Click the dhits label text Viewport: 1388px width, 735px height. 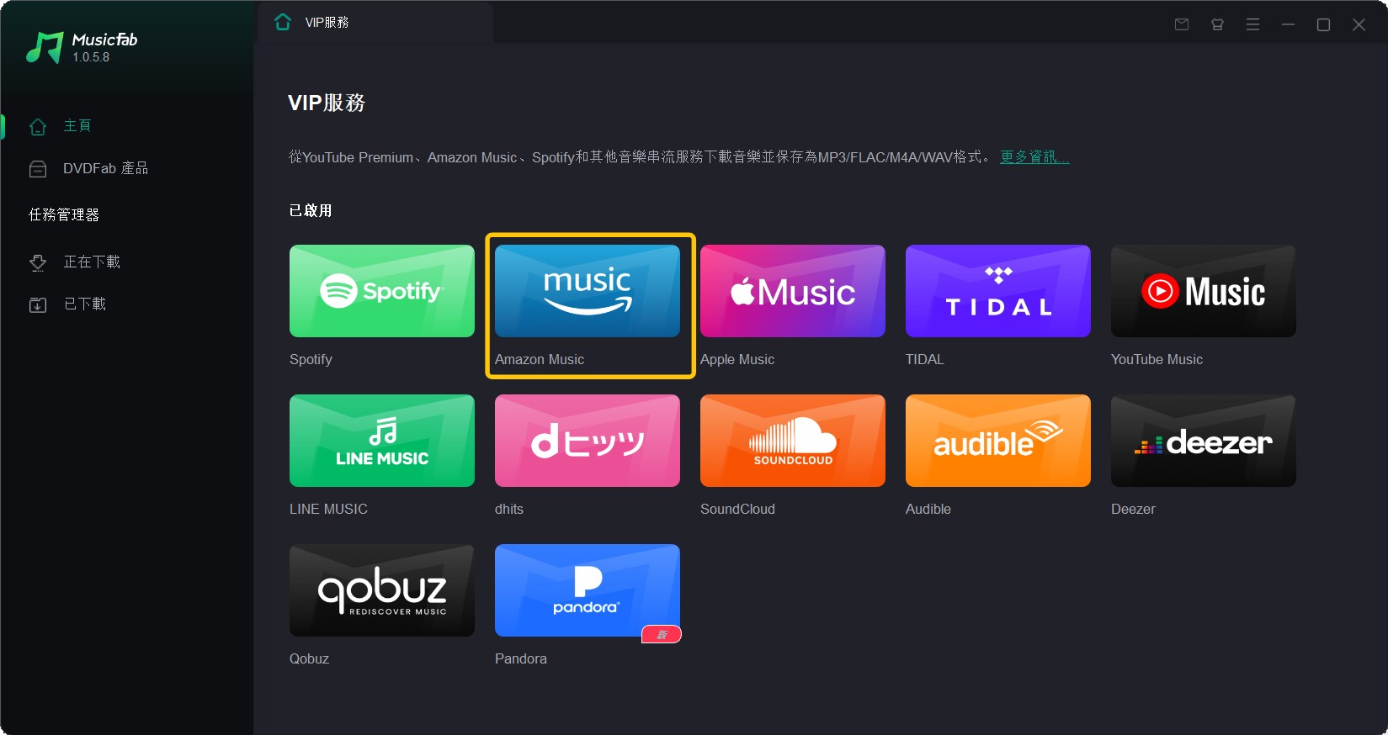pyautogui.click(x=509, y=509)
